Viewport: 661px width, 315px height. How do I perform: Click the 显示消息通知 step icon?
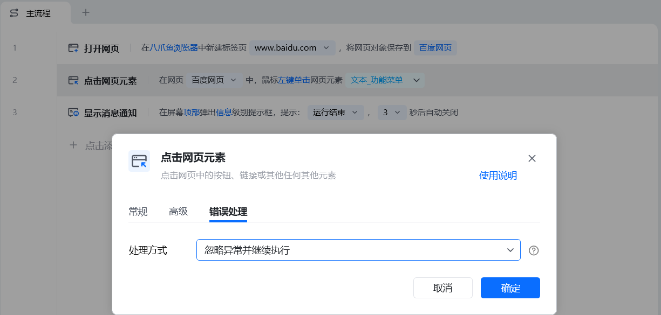[x=73, y=113]
